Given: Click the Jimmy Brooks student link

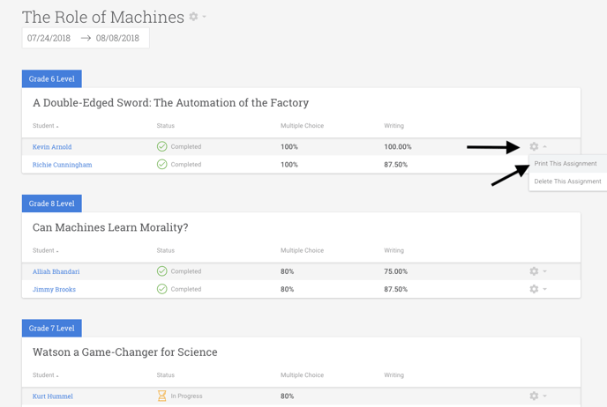Looking at the screenshot, I should point(54,289).
